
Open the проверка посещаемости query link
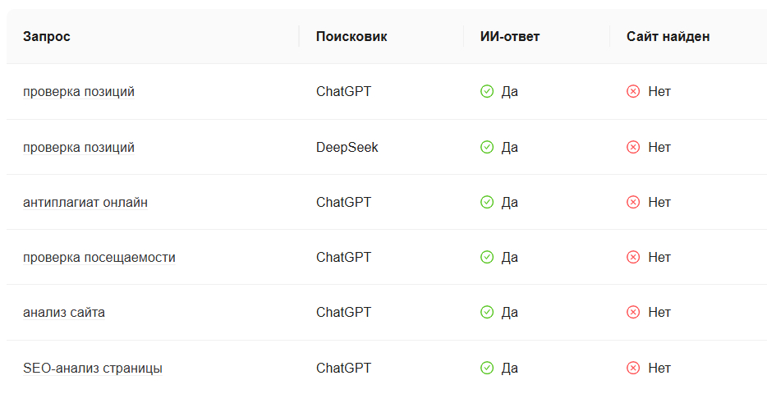click(x=99, y=257)
